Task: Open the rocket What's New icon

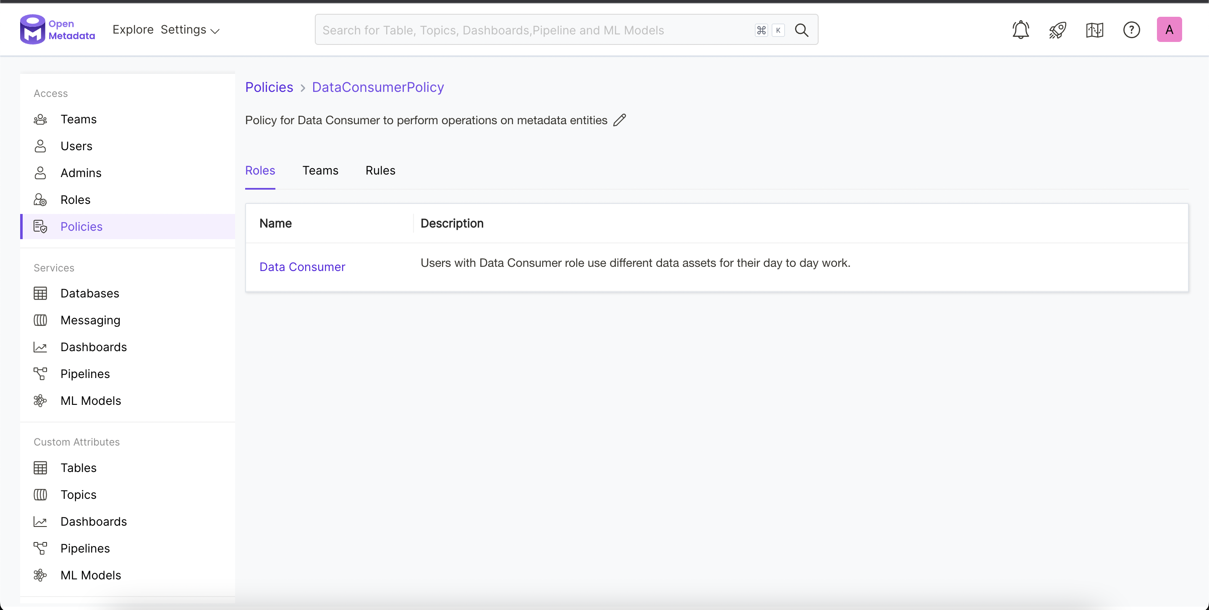Action: coord(1057,30)
